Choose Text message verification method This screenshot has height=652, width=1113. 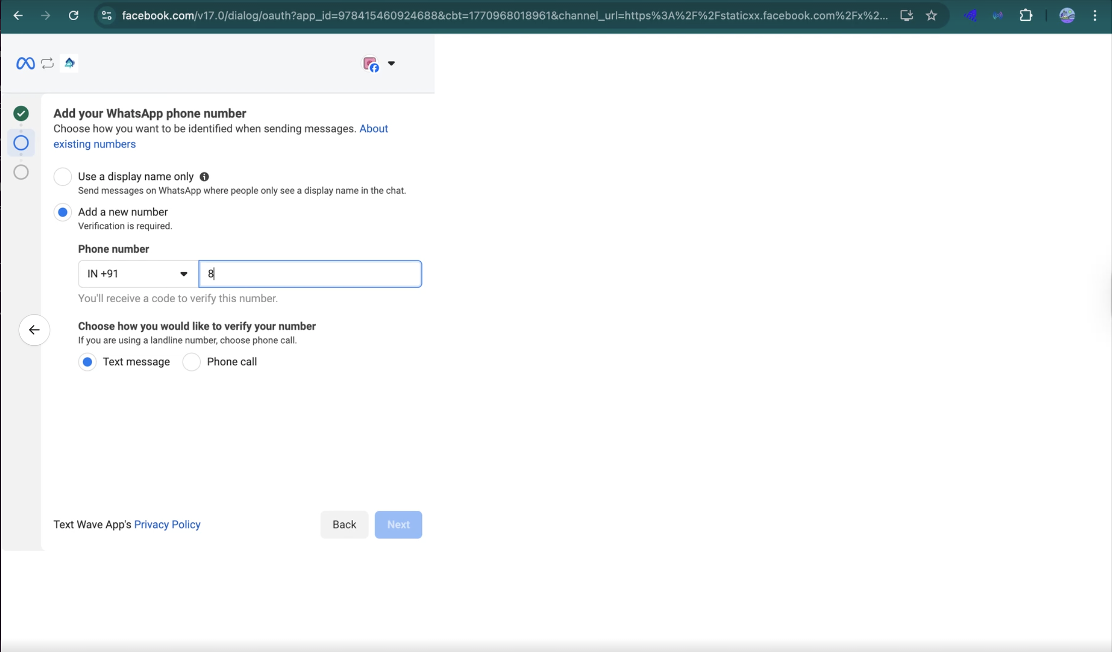coord(88,362)
